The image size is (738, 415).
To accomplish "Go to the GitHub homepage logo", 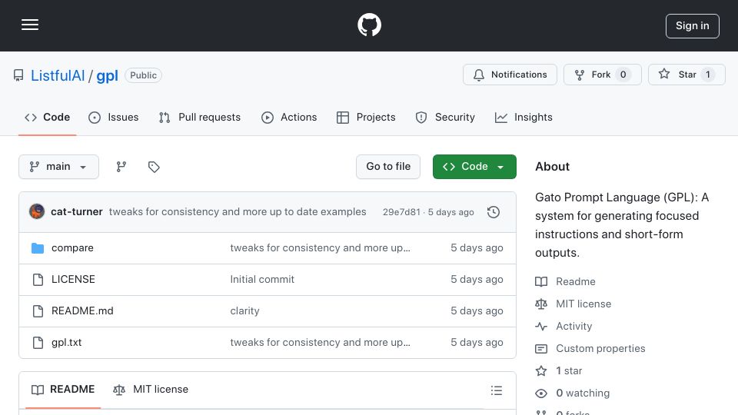I will click(x=369, y=25).
